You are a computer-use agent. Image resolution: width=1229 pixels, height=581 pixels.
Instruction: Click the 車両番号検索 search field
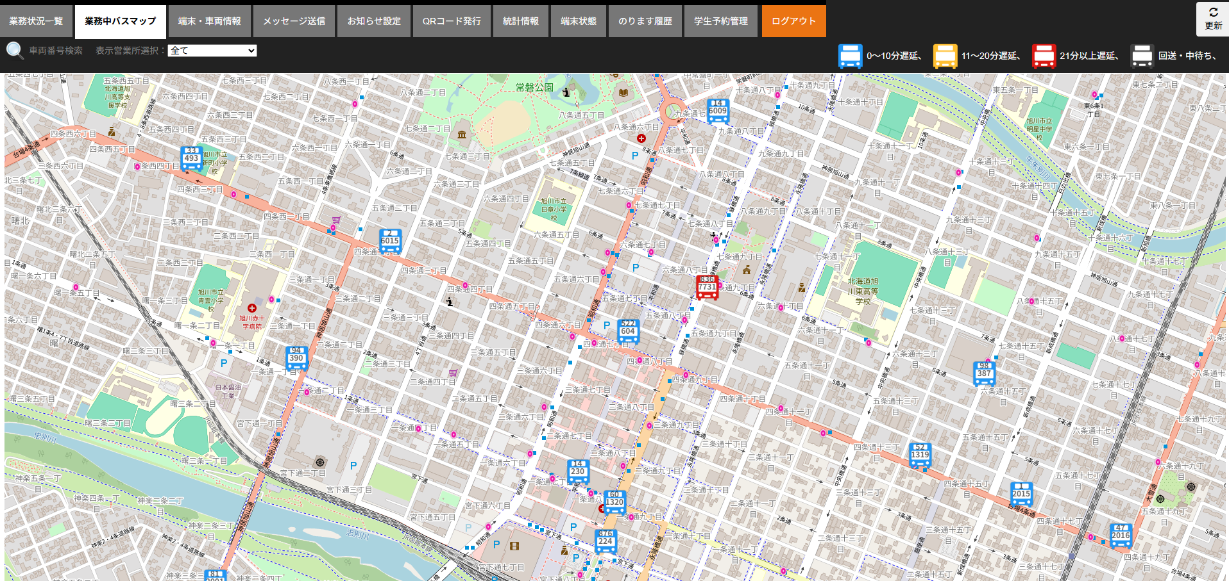pyautogui.click(x=56, y=51)
